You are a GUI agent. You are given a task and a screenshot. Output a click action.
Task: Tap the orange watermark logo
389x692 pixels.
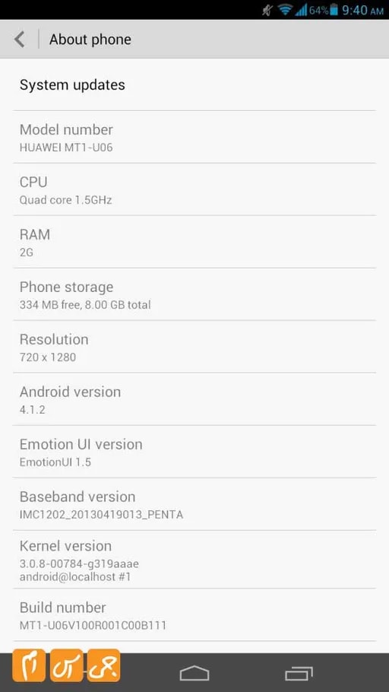click(66, 665)
